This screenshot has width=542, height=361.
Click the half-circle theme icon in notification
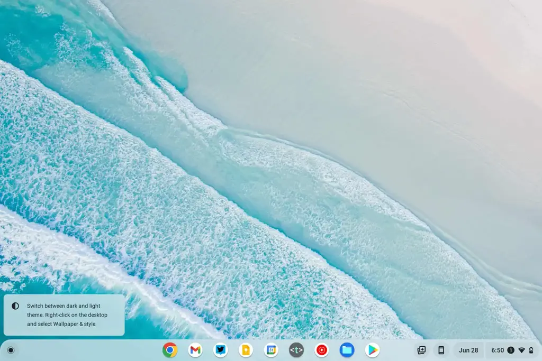click(15, 306)
